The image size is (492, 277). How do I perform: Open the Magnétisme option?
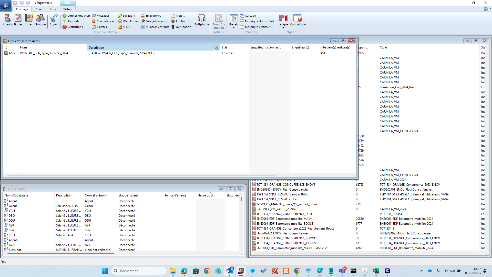298,20
